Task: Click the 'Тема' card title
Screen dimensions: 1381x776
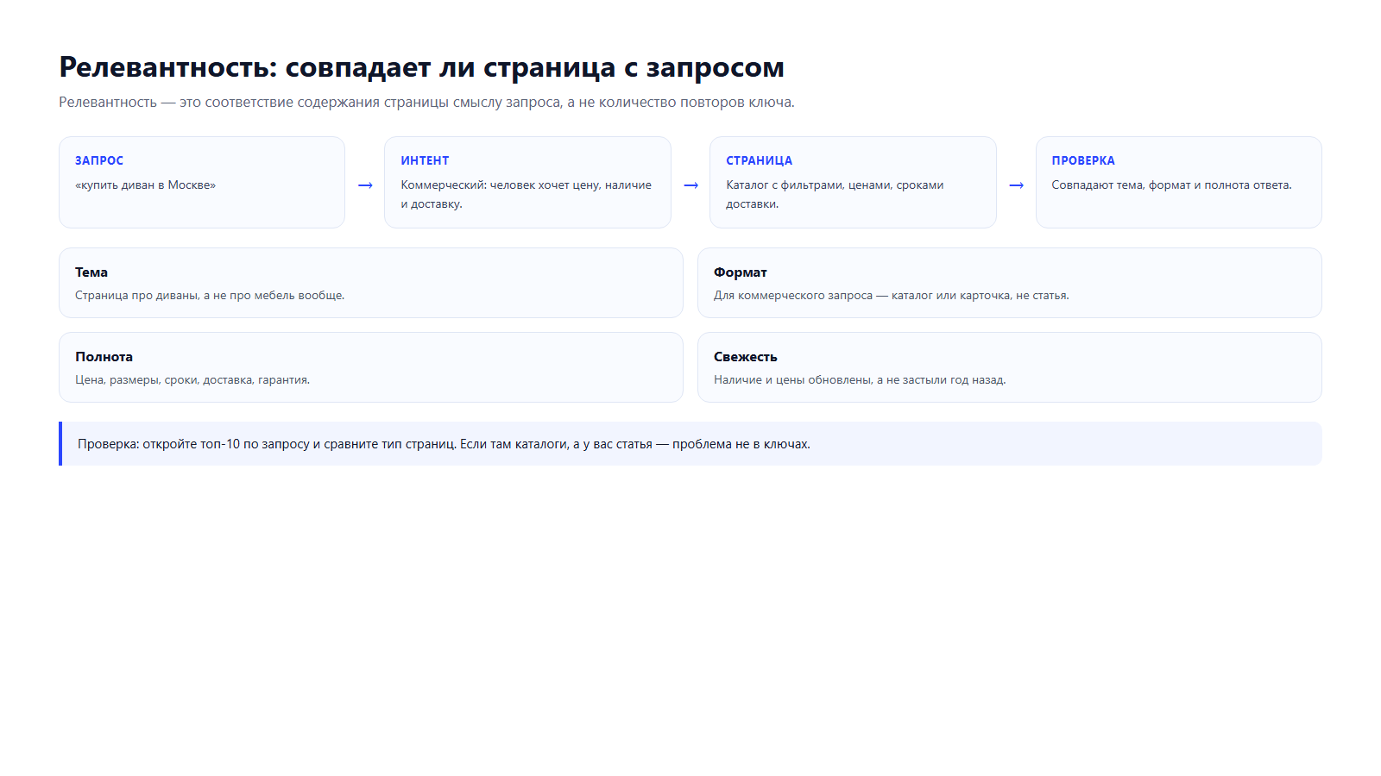Action: pos(91,272)
